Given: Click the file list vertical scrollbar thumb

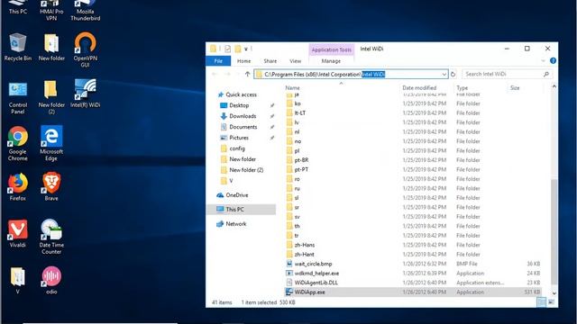Looking at the screenshot, I should pos(554,232).
